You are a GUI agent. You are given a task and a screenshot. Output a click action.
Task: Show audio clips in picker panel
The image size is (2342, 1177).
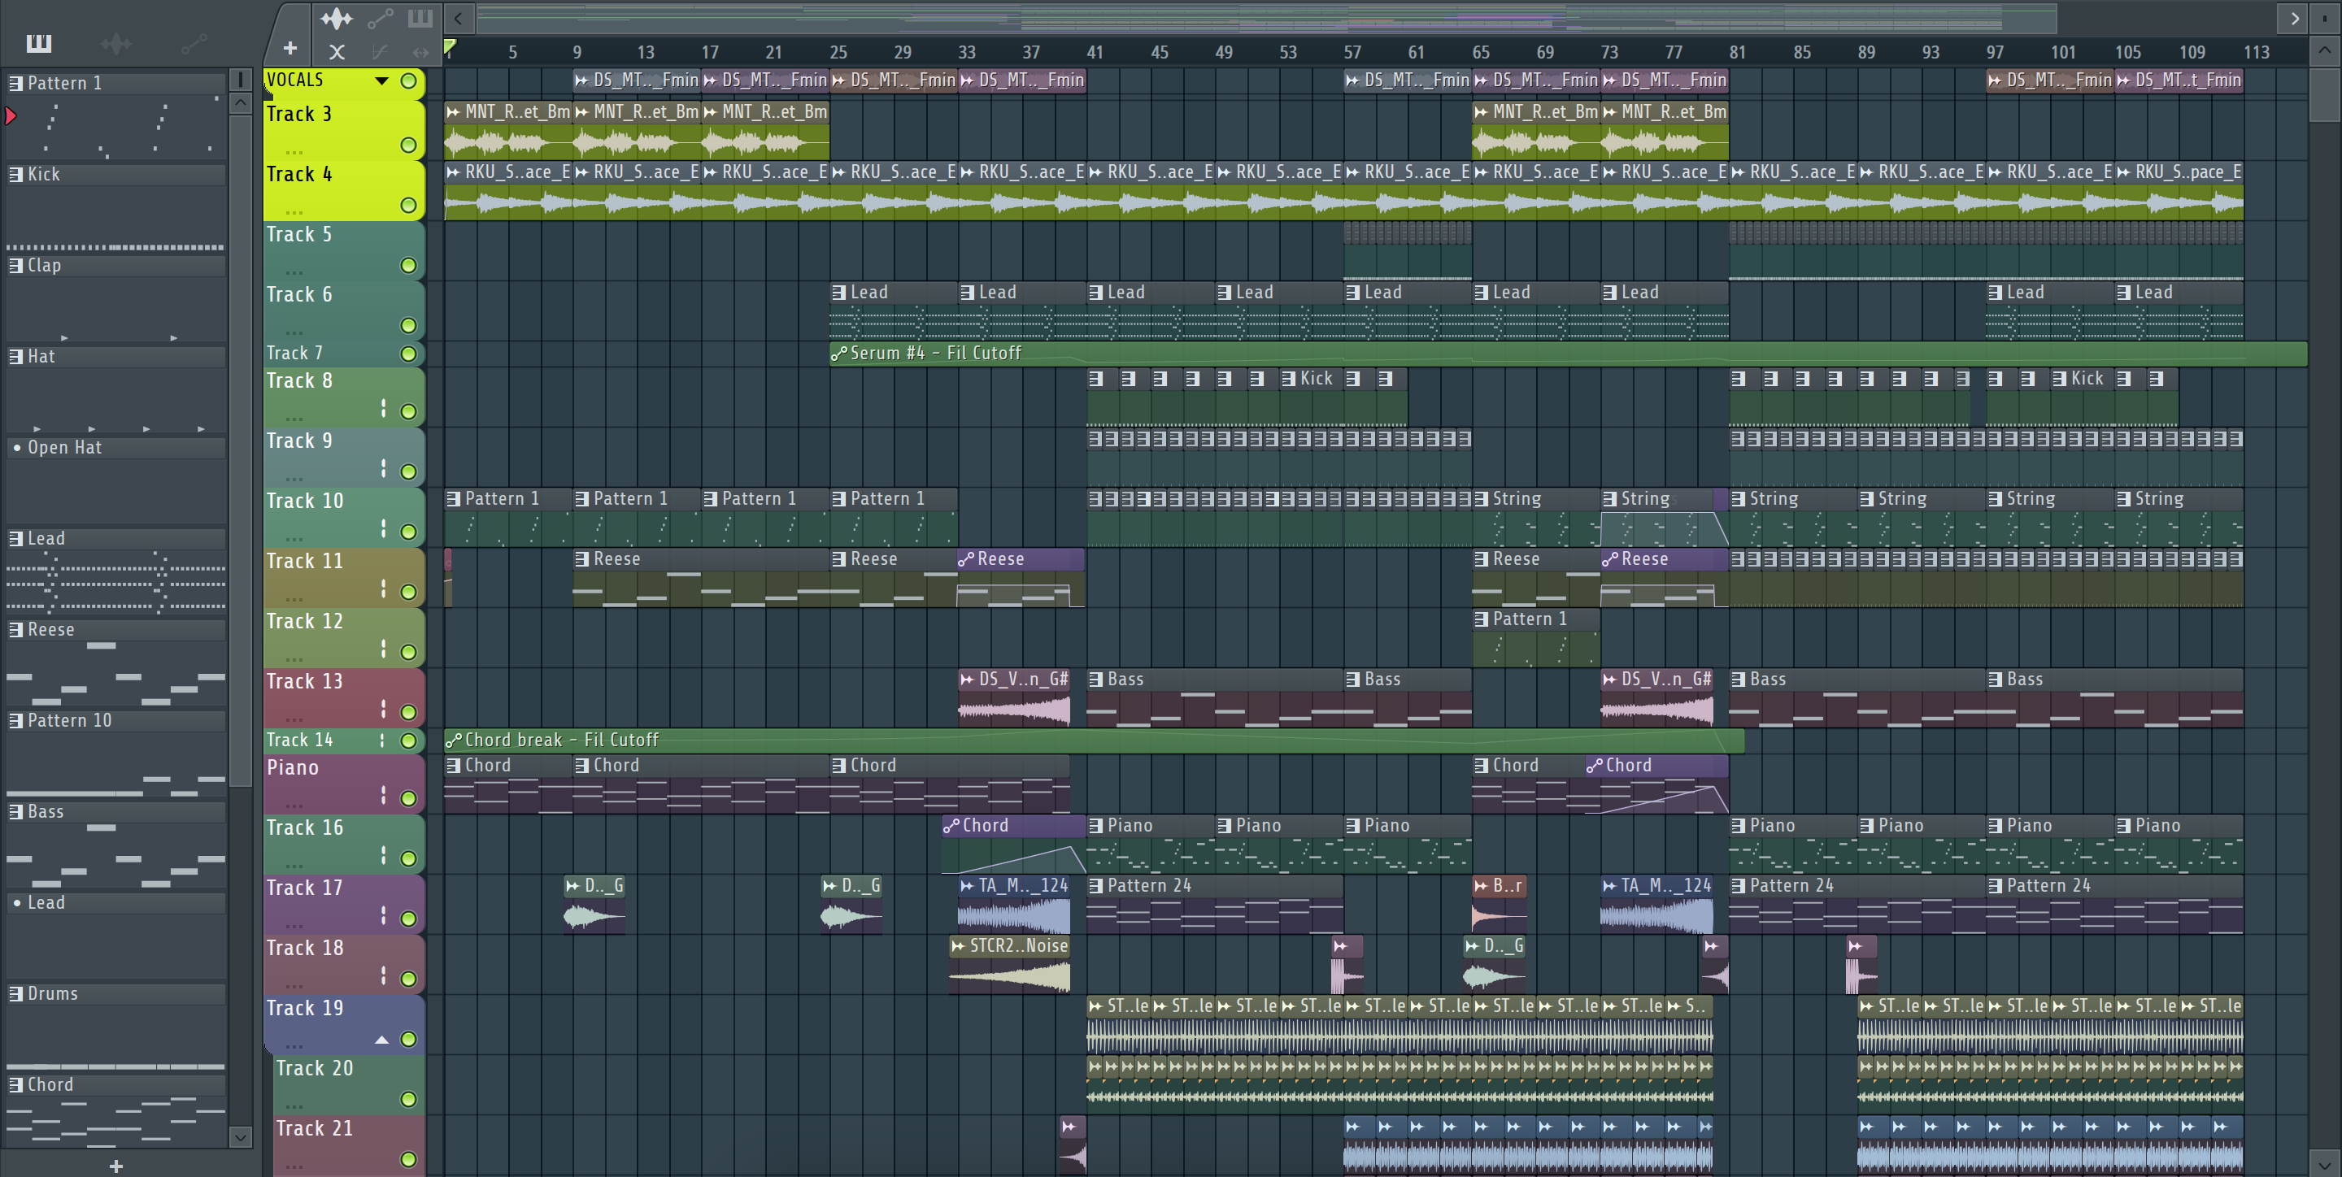116,43
